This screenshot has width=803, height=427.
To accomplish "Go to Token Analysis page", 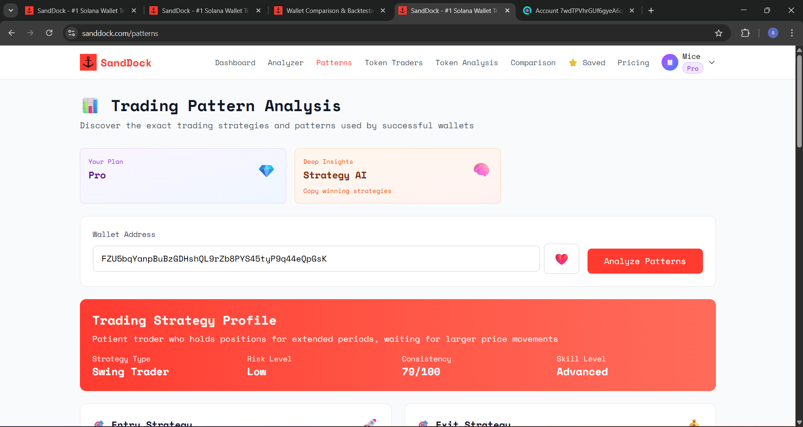I will point(467,63).
